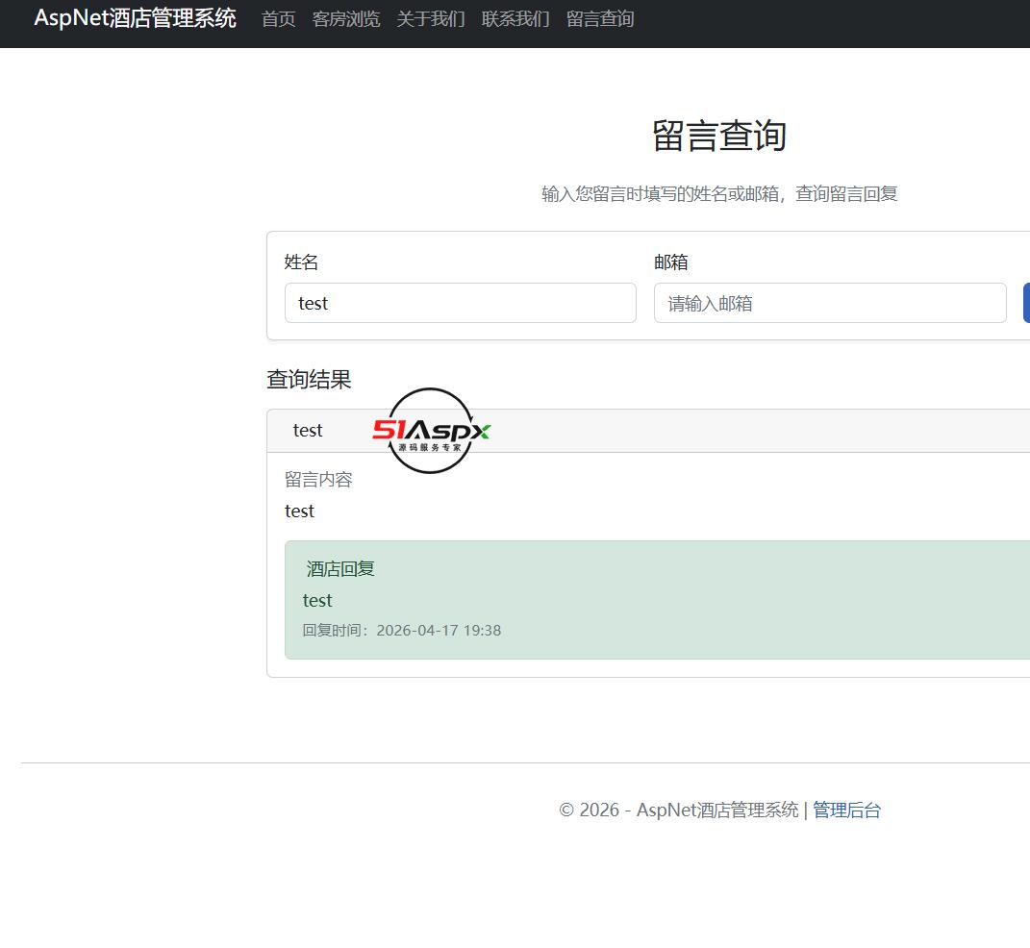Select 联系我们 in the navbar
This screenshot has height=948, width=1030.
click(x=515, y=19)
